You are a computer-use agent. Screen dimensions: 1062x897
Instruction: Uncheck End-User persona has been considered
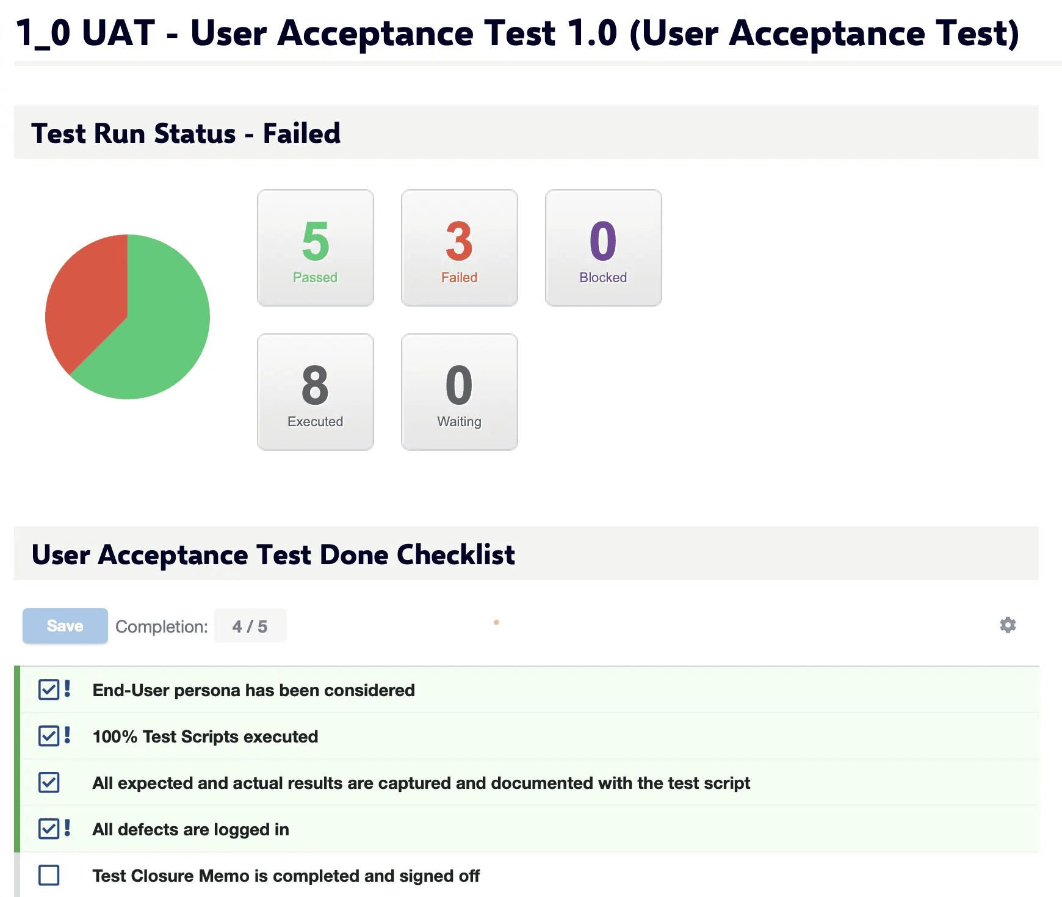(49, 689)
